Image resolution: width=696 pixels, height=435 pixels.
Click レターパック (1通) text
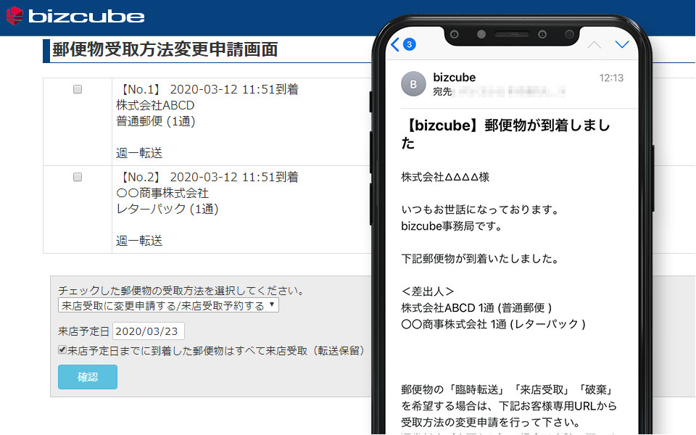pyautogui.click(x=167, y=209)
